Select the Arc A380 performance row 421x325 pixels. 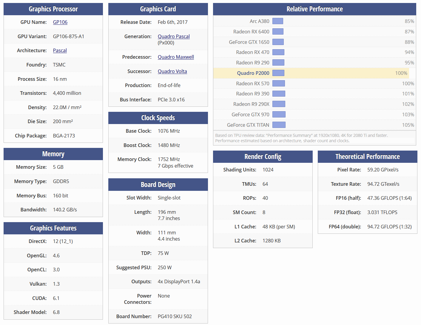coord(314,21)
